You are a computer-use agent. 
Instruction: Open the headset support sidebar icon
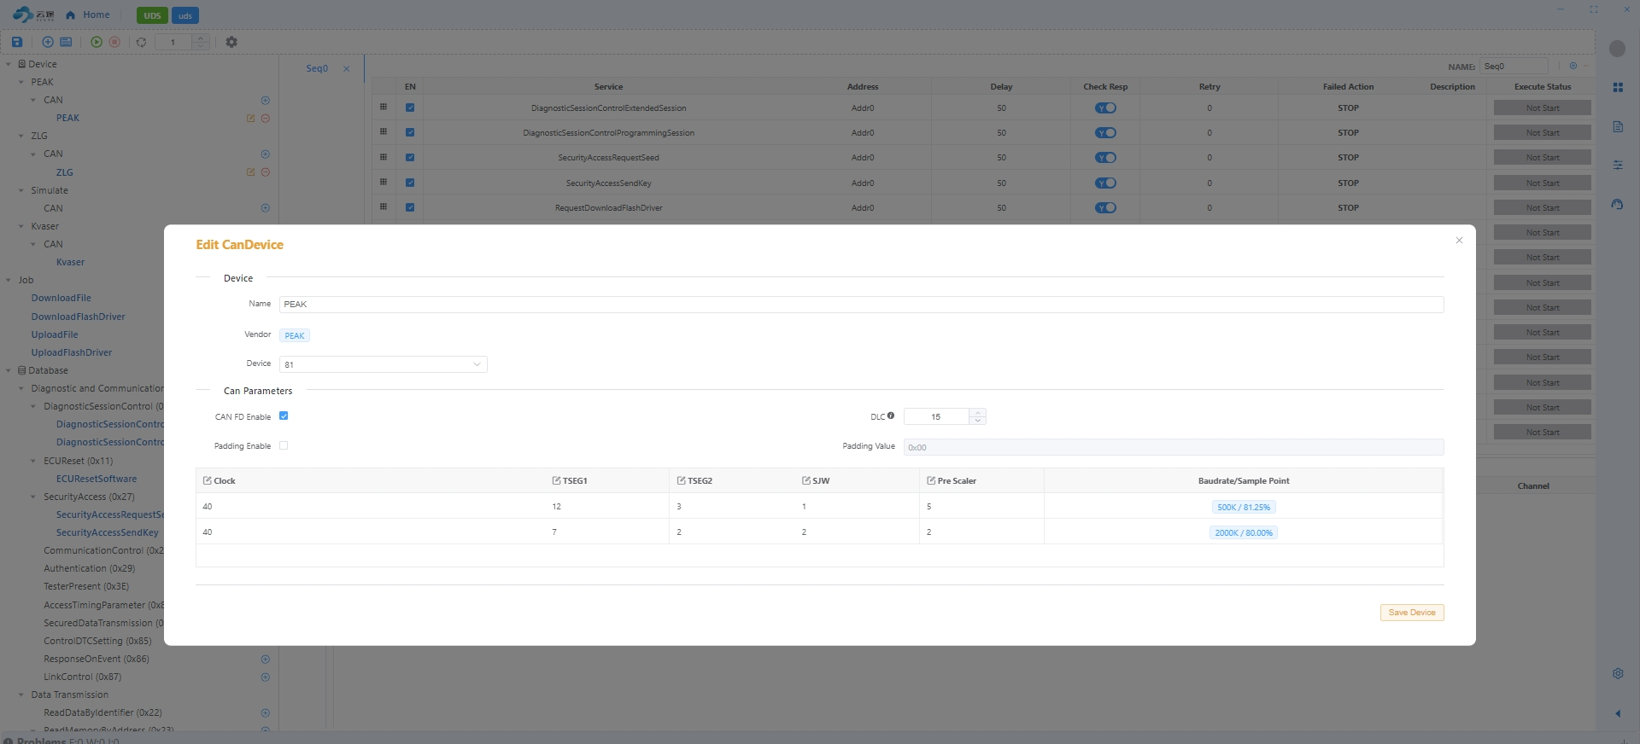[x=1618, y=204]
